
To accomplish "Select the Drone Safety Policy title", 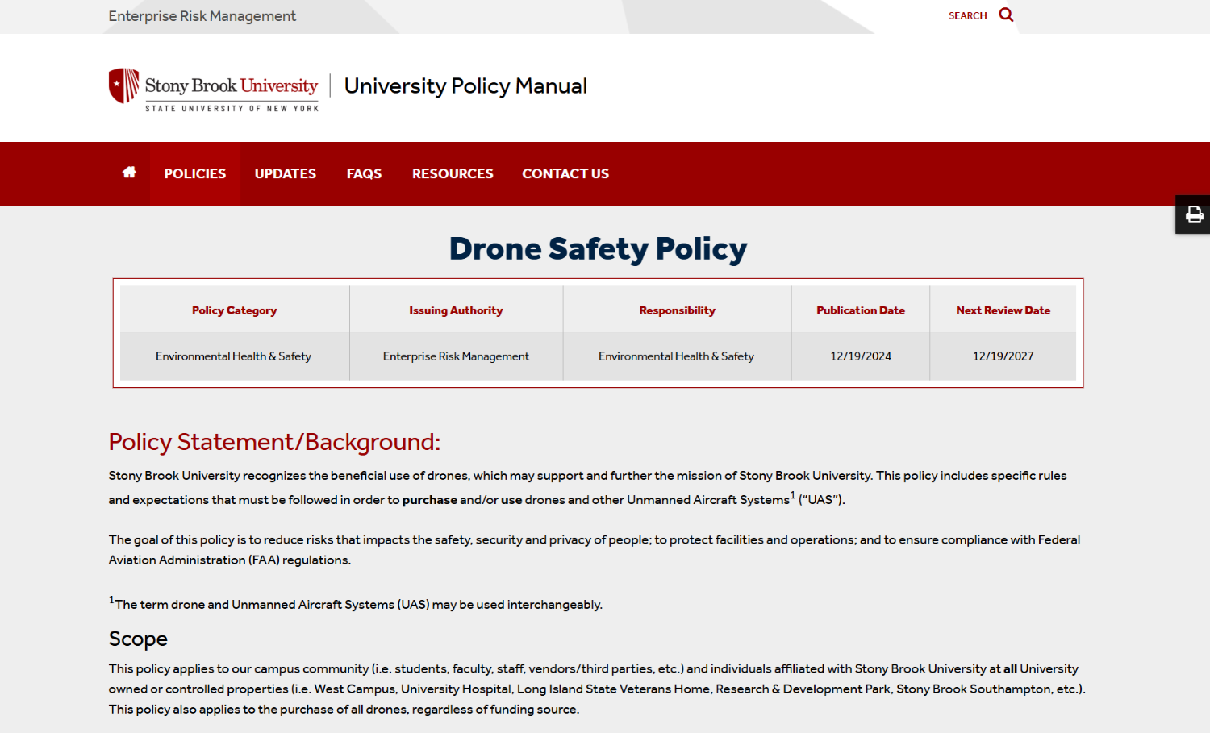I will tap(599, 249).
